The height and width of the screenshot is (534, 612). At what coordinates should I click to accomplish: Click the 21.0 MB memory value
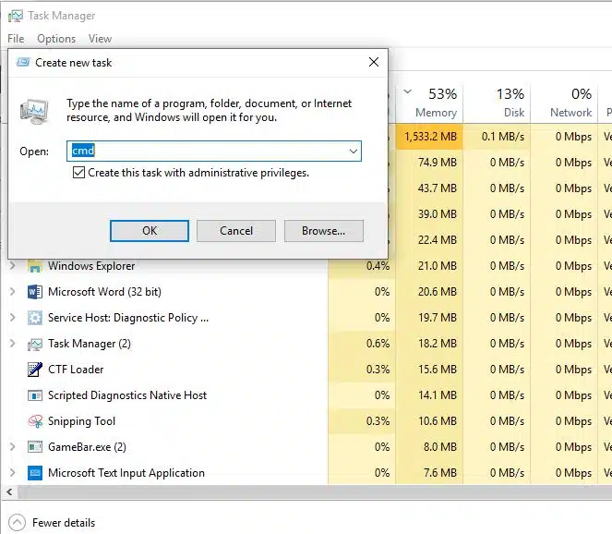click(438, 266)
